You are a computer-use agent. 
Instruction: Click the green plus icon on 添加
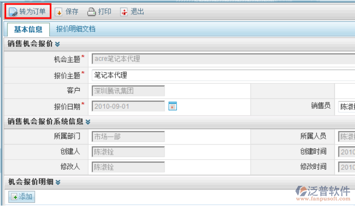[x=14, y=197]
